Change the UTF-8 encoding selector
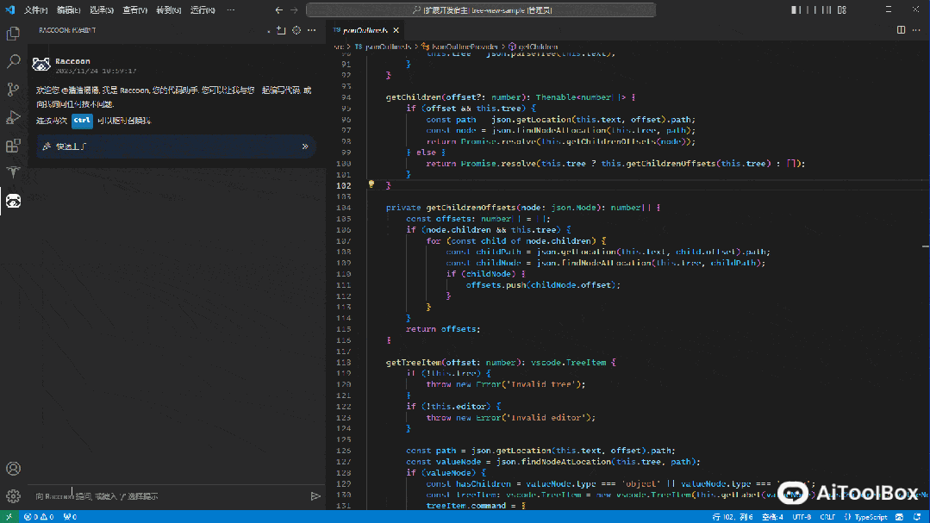Screen dimensions: 930x523 point(802,517)
